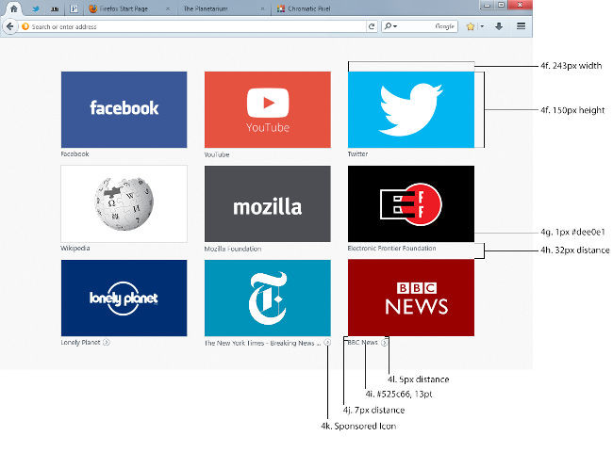Image resolution: width=613 pixels, height=452 pixels.
Task: Open the Facebook tile
Action: point(124,109)
